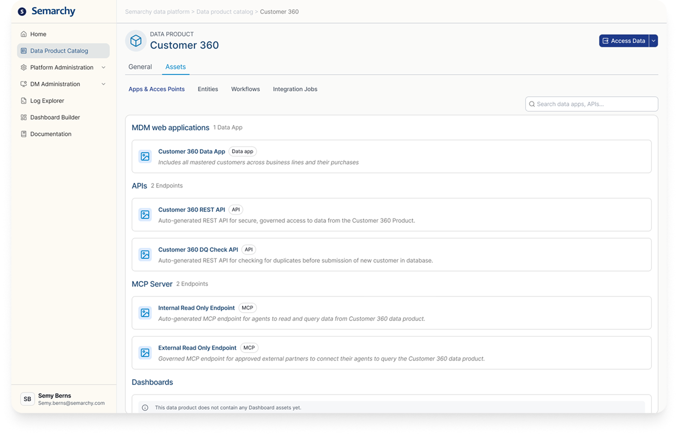Open the Customer 360 REST API link

[192, 210]
